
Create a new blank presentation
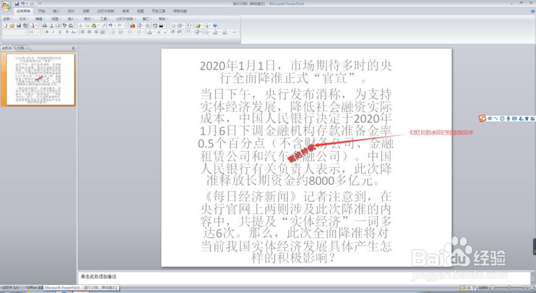point(5,25)
